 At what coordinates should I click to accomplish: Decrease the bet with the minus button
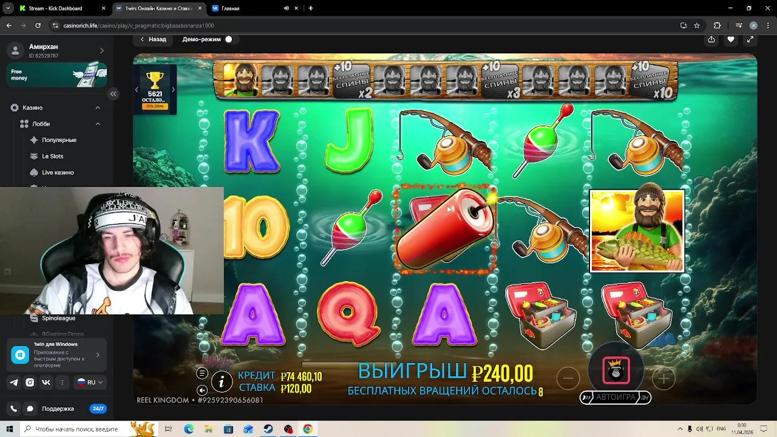(568, 378)
